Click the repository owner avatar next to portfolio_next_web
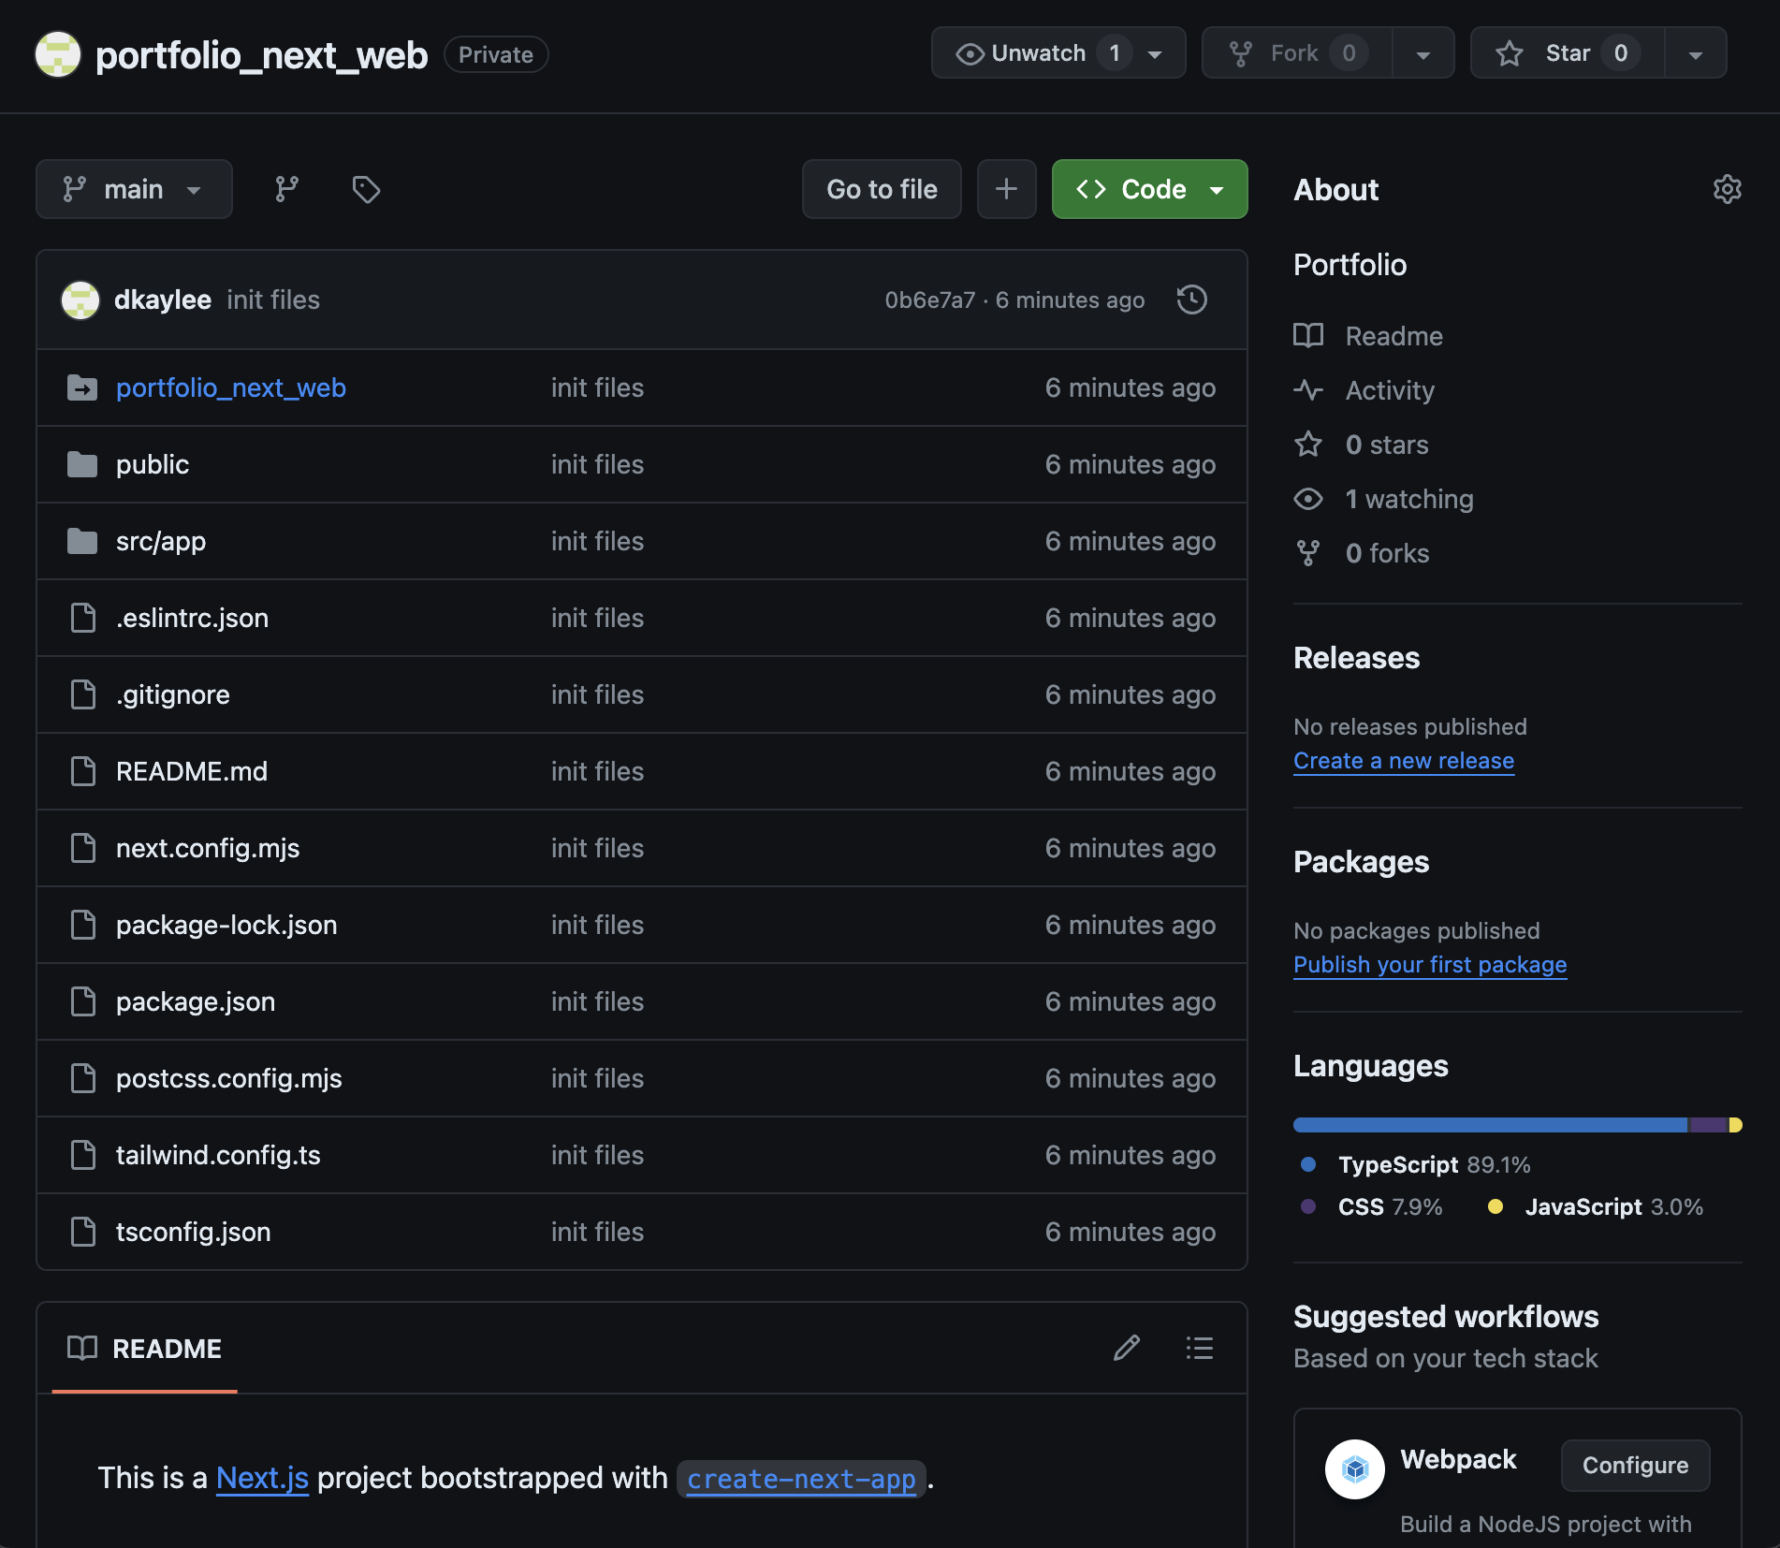This screenshot has height=1548, width=1780. (x=58, y=54)
